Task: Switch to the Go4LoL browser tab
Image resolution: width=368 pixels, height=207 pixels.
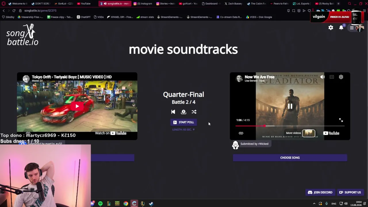Action: (64, 3)
